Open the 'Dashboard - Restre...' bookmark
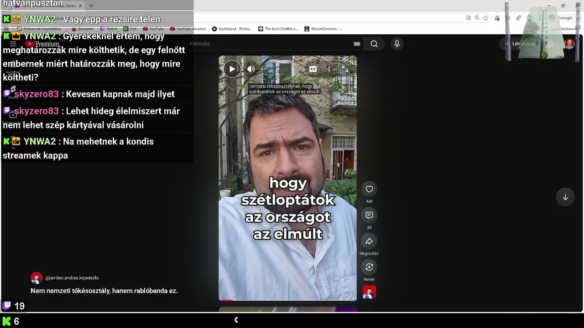Screen dimensions: 584x328 point(232,29)
